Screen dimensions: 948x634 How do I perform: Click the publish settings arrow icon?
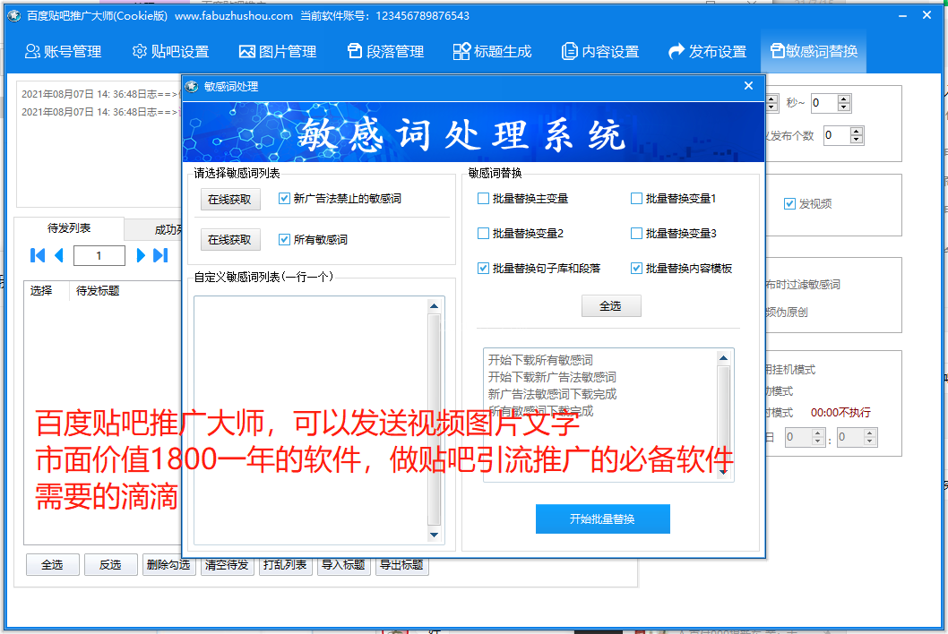point(677,51)
